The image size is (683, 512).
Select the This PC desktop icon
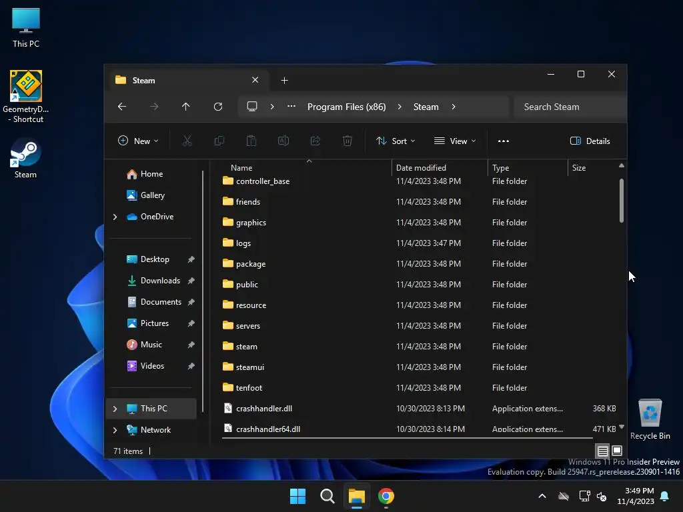point(26,27)
